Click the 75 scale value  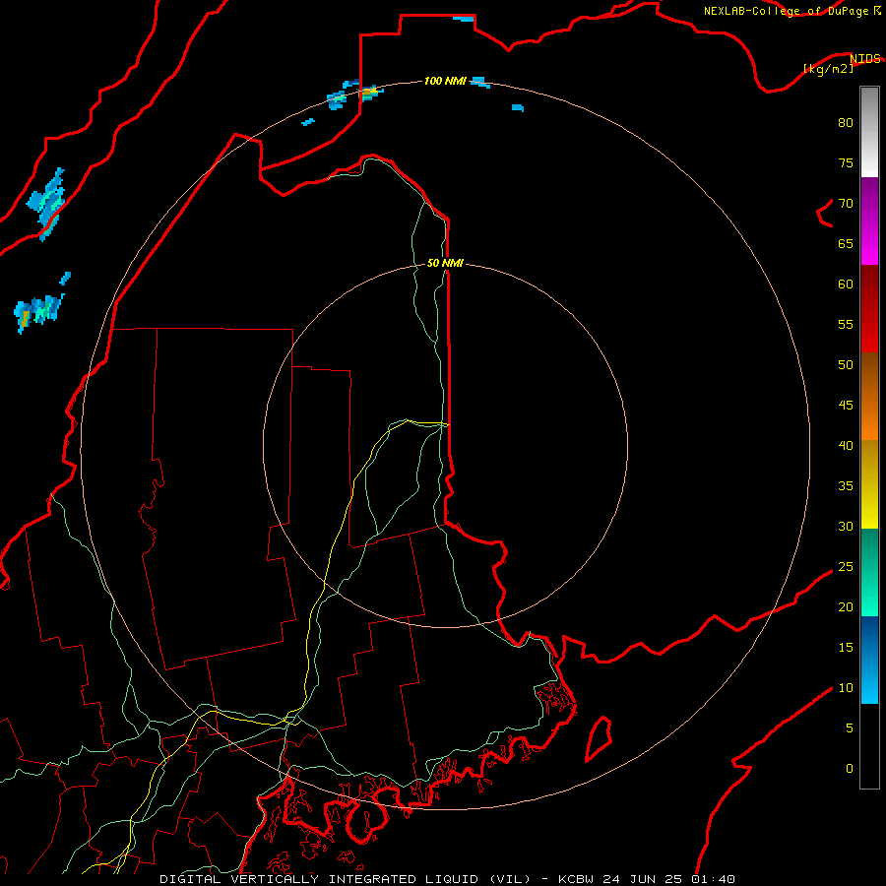tap(846, 162)
